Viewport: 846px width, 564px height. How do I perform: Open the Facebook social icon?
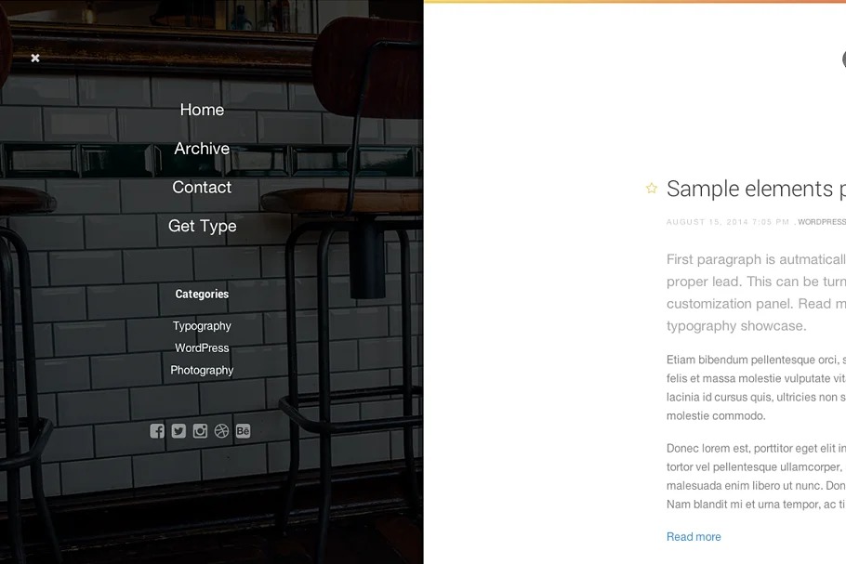[157, 431]
